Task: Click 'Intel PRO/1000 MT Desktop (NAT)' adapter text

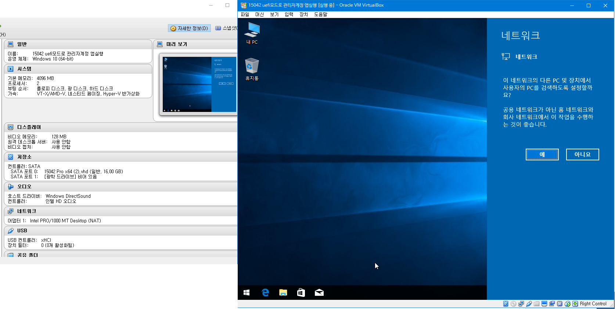Action: [65, 221]
